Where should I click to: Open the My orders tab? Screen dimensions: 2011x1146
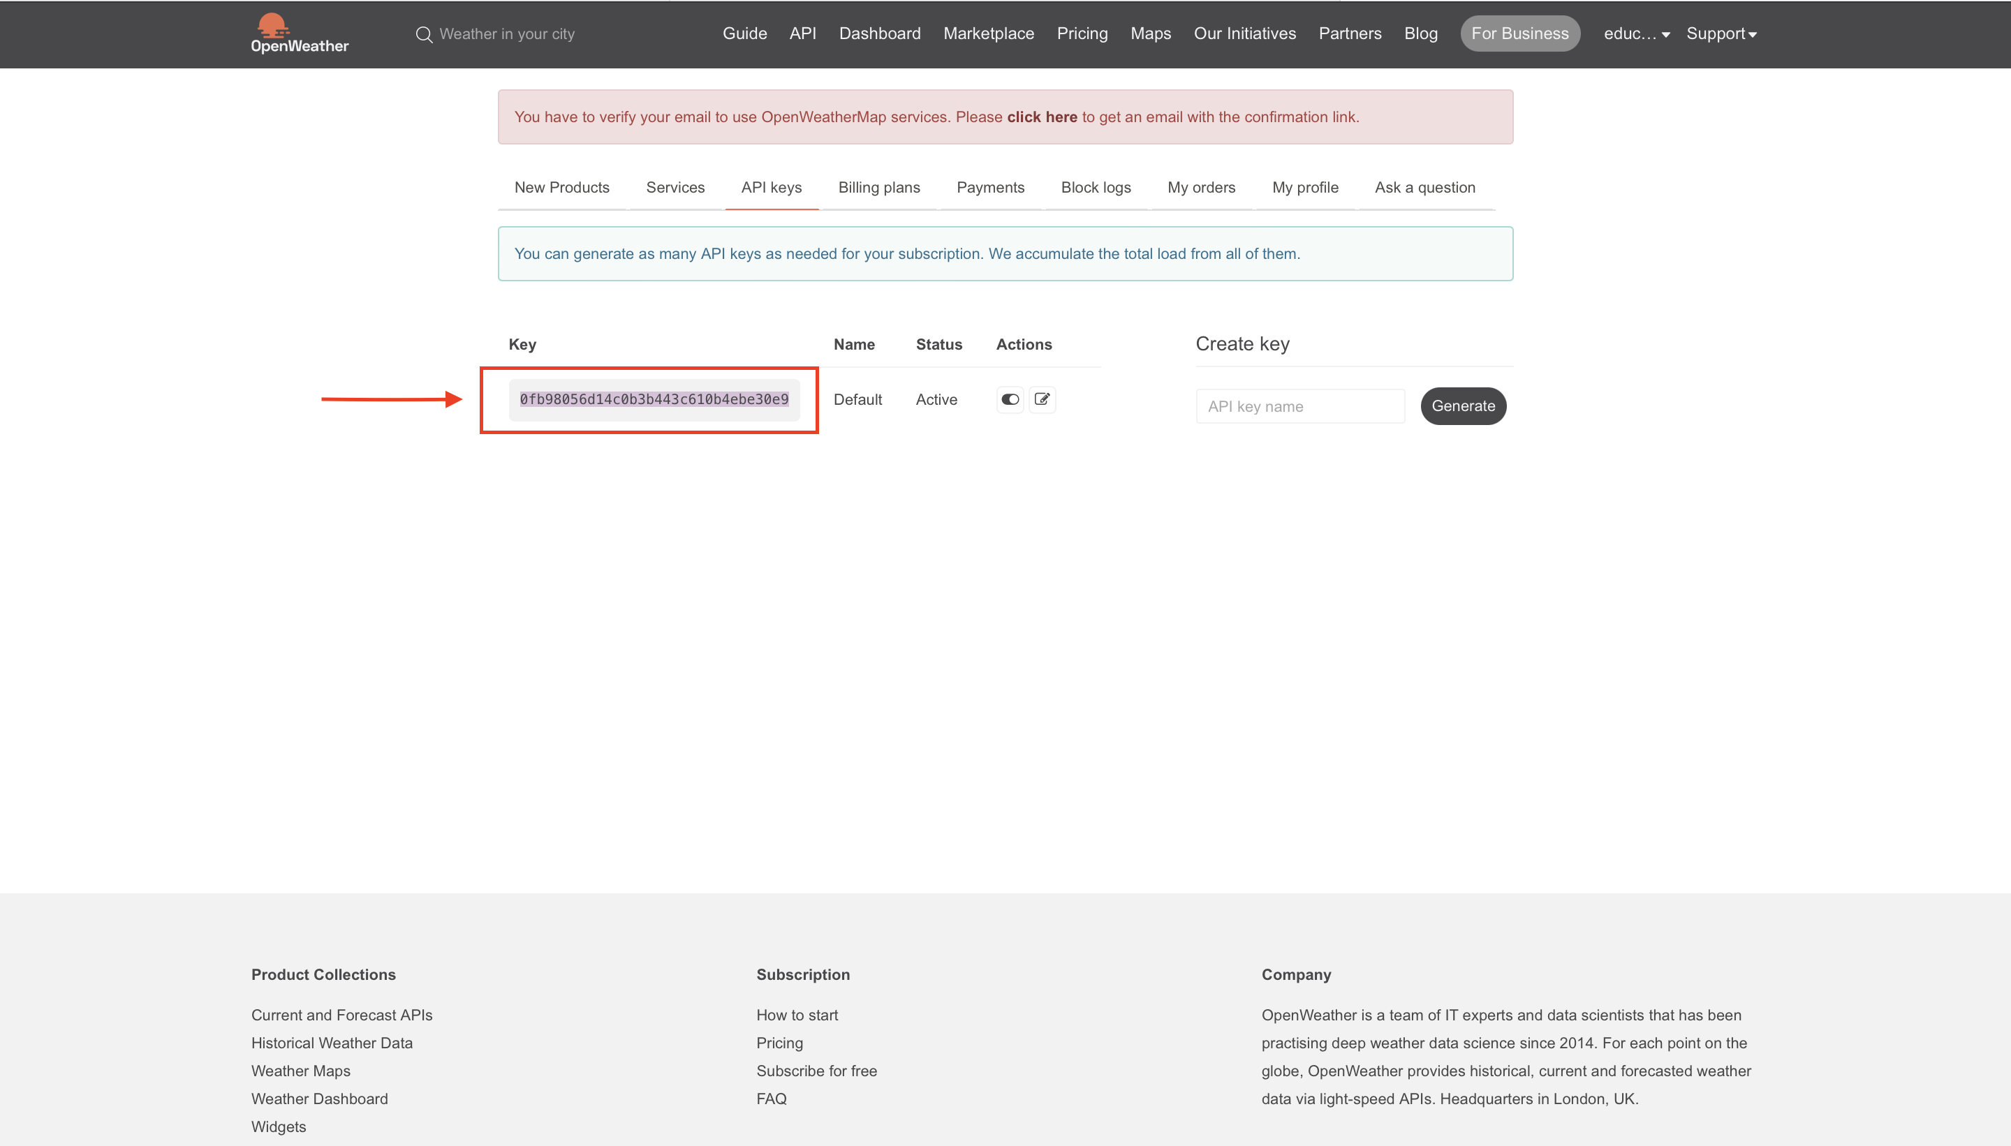click(x=1200, y=187)
